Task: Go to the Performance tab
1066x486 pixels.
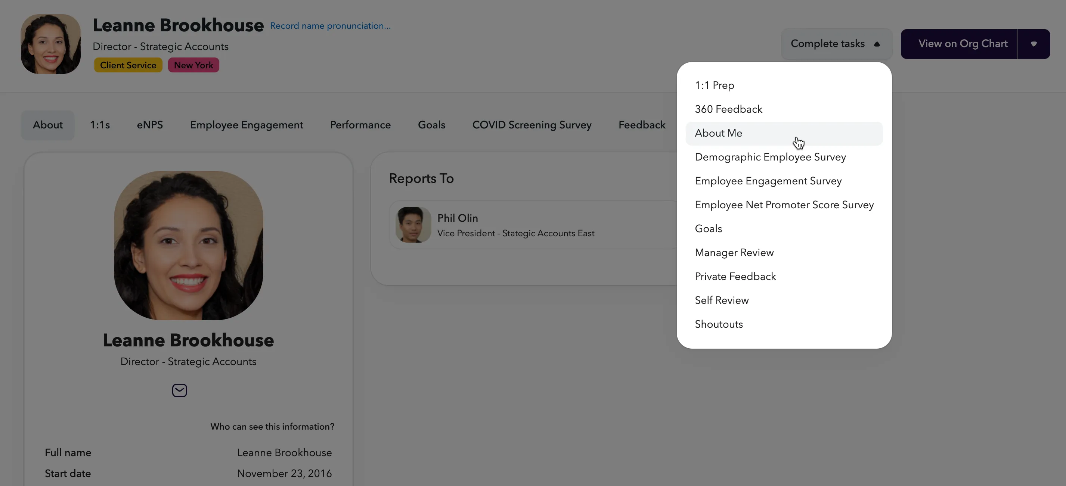Action: (360, 125)
